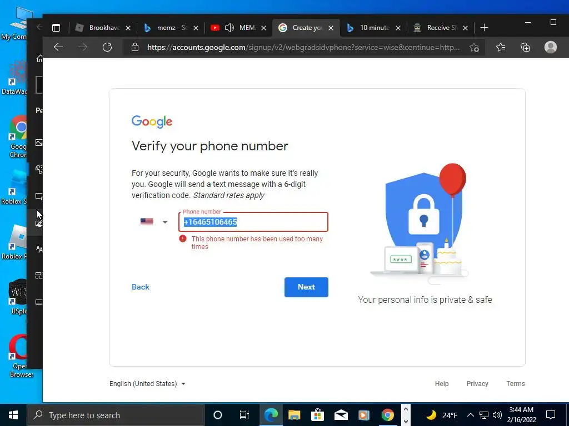Refresh the current browser page
This screenshot has width=569, height=426.
(x=107, y=47)
